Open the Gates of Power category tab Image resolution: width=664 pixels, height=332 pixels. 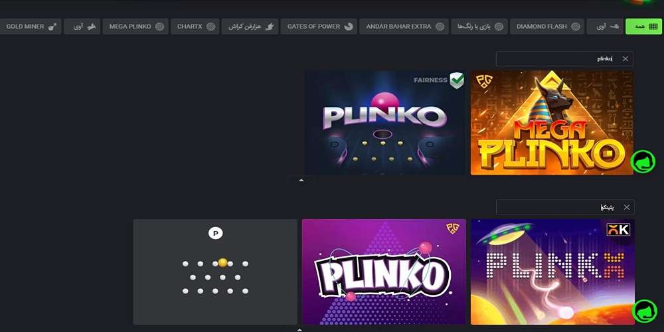click(320, 27)
